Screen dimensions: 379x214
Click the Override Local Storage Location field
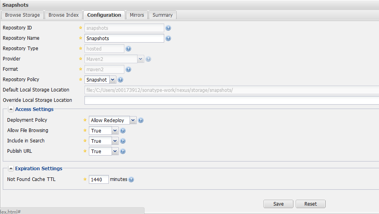231,100
